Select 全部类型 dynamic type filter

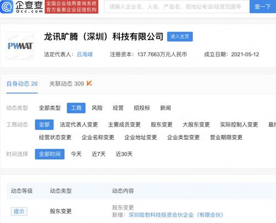[50, 108]
